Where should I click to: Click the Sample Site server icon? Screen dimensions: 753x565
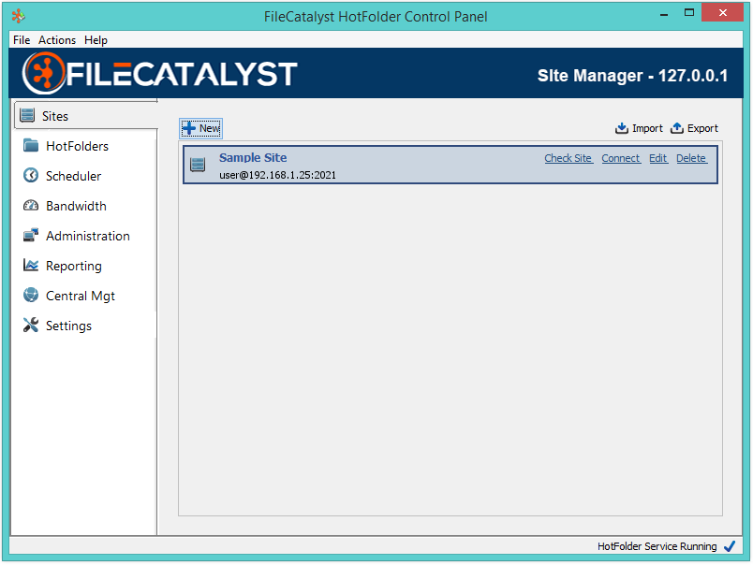198,165
